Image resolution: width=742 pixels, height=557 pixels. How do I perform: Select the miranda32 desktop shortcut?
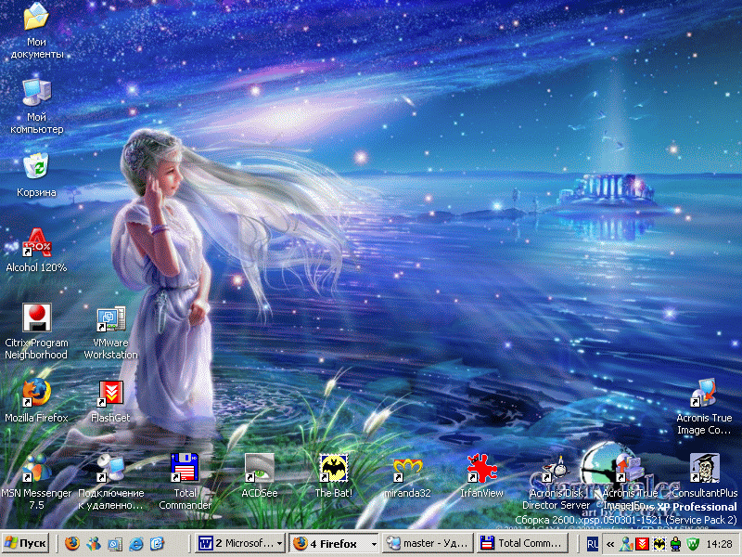408,469
